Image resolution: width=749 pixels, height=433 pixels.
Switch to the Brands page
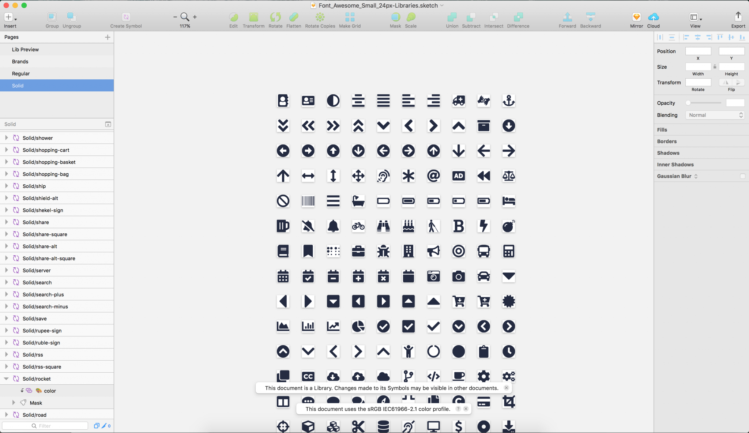20,61
